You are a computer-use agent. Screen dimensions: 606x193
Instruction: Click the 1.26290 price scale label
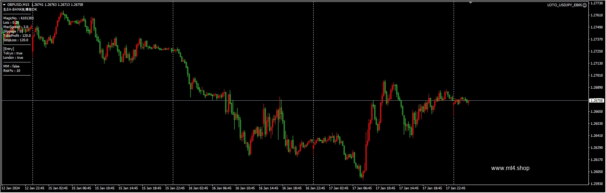click(596, 148)
